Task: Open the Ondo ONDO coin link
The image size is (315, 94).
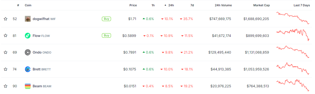Action: pyautogui.click(x=42, y=52)
